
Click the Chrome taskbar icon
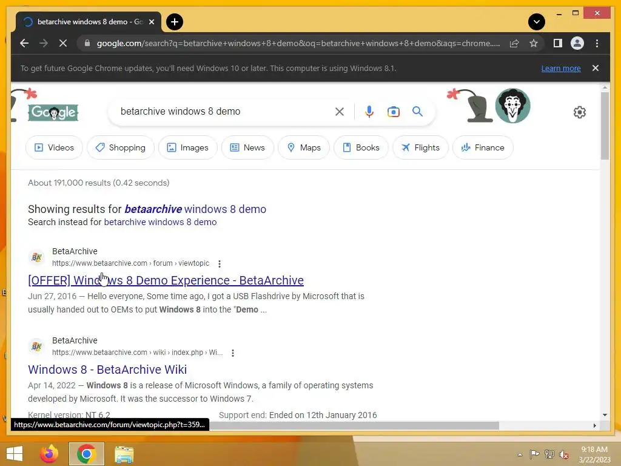[x=86, y=454]
